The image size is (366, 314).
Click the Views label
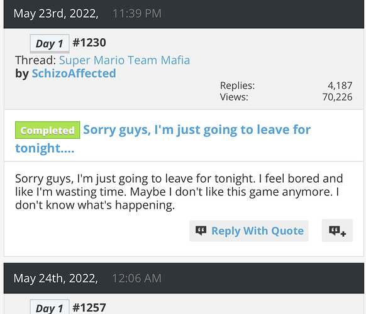click(x=234, y=97)
